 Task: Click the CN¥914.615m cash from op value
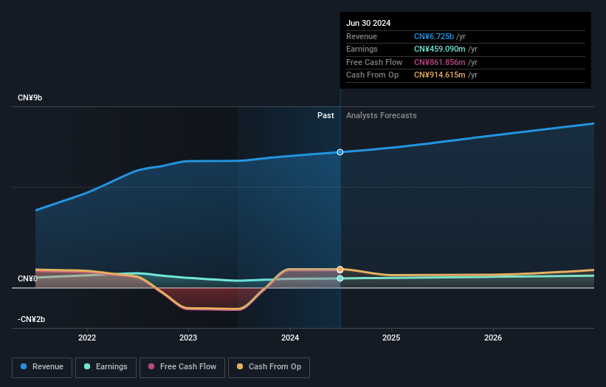[x=439, y=75]
